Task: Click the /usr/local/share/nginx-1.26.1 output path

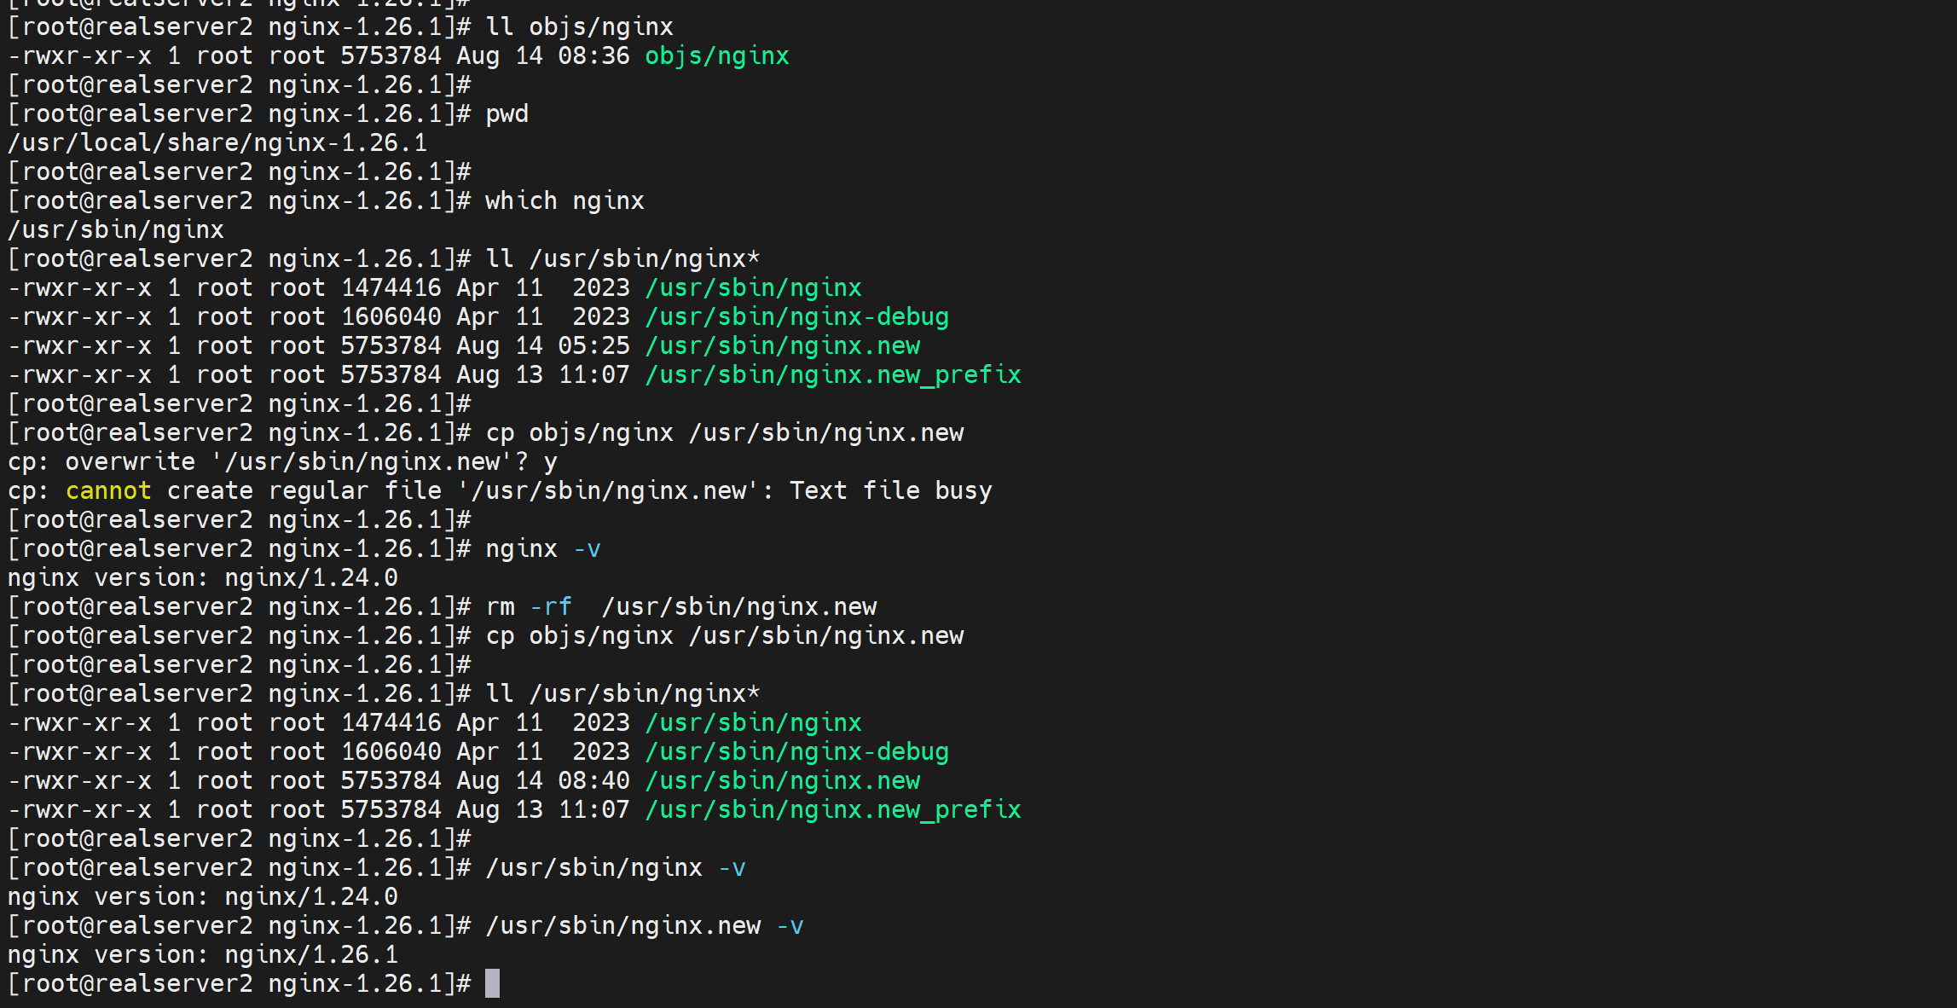Action: [x=217, y=143]
